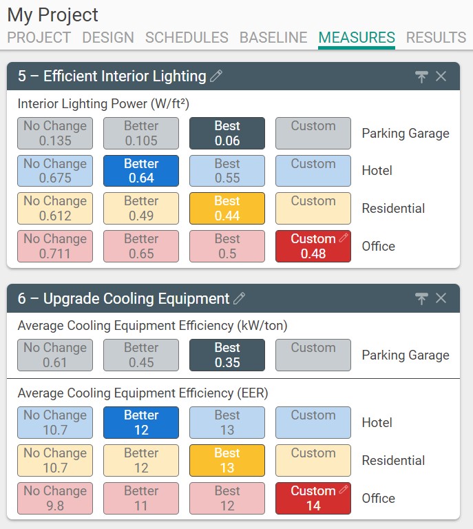Set Custom cooling EER for Residential
The height and width of the screenshot is (529, 473).
point(313,460)
